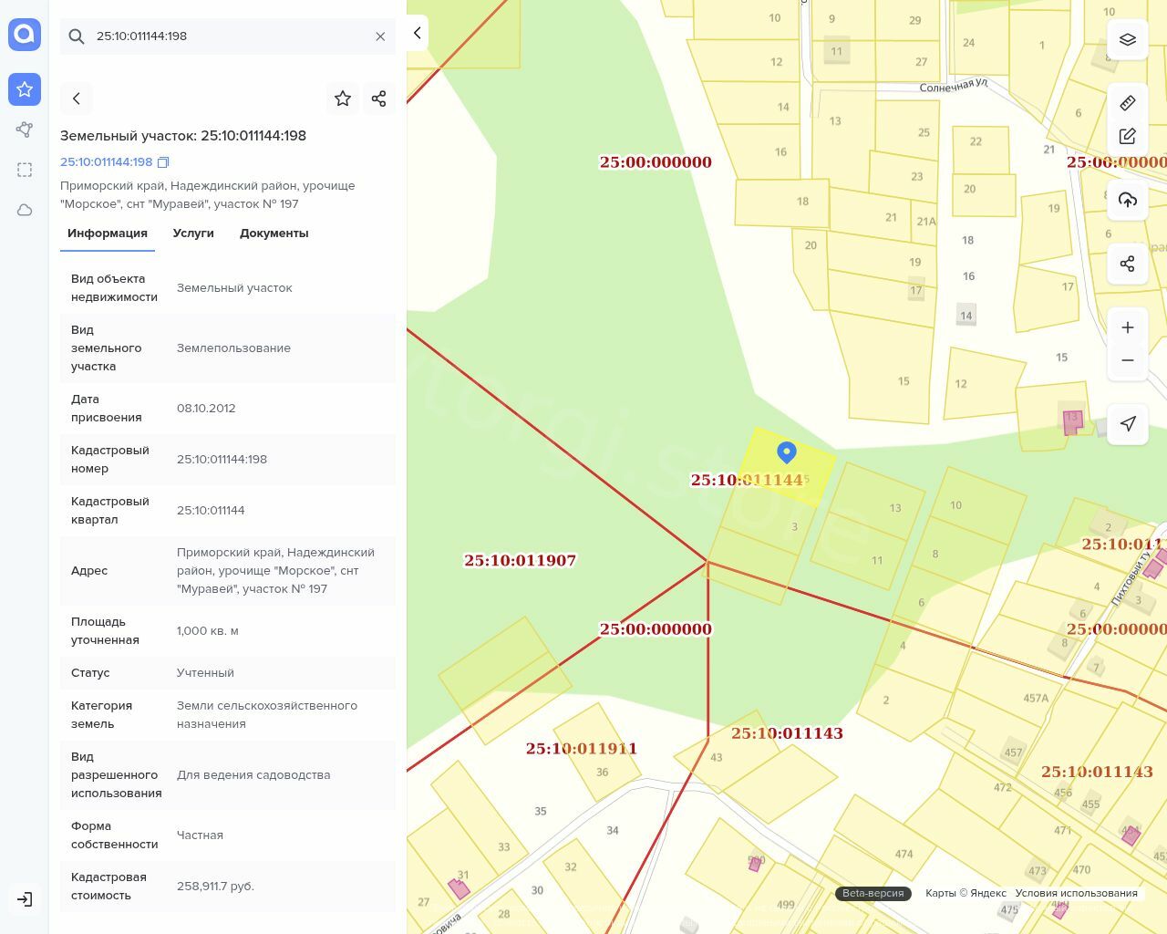Click the 25:10:011144:198 blue link
This screenshot has width=1167, height=934.
pos(106,162)
